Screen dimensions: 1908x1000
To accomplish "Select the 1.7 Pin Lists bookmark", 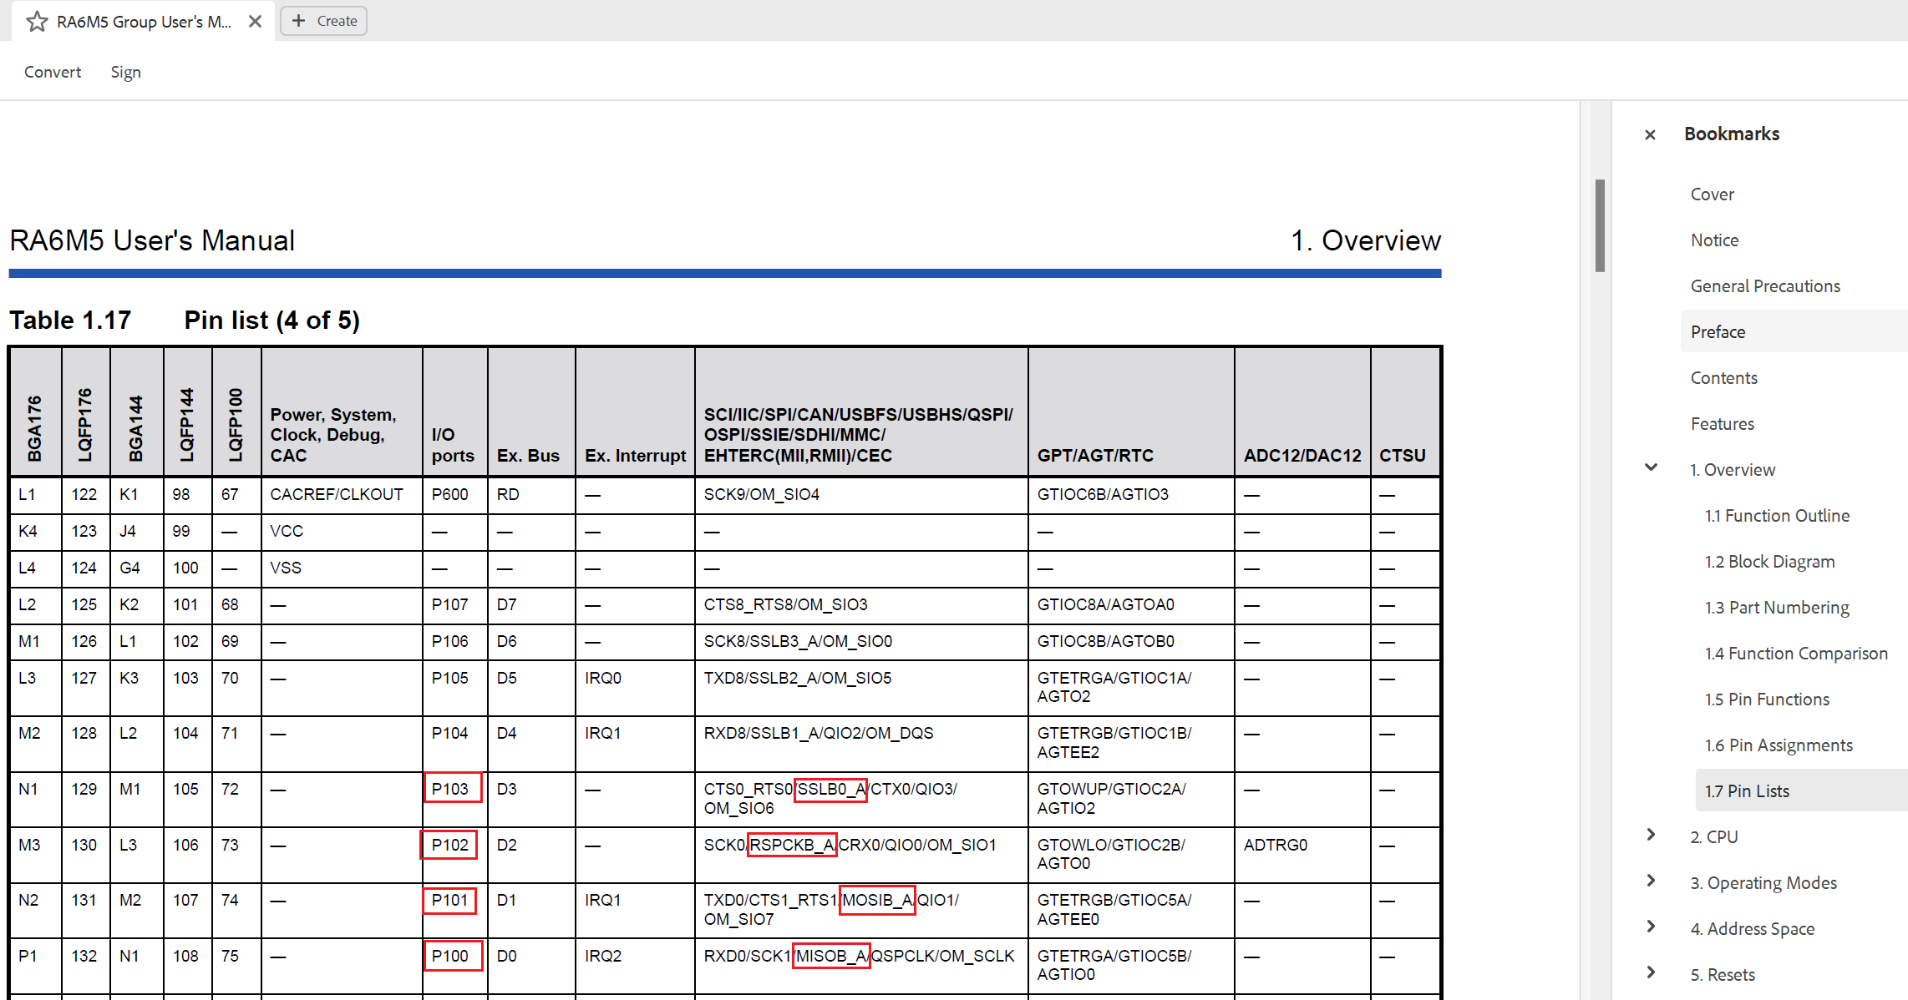I will click(1747, 790).
